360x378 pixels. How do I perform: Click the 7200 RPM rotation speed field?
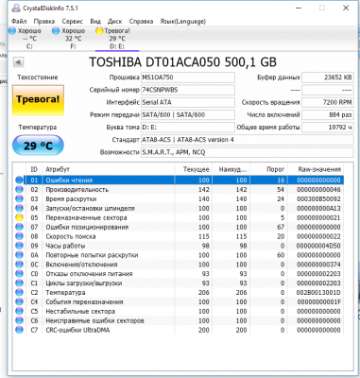coord(328,102)
